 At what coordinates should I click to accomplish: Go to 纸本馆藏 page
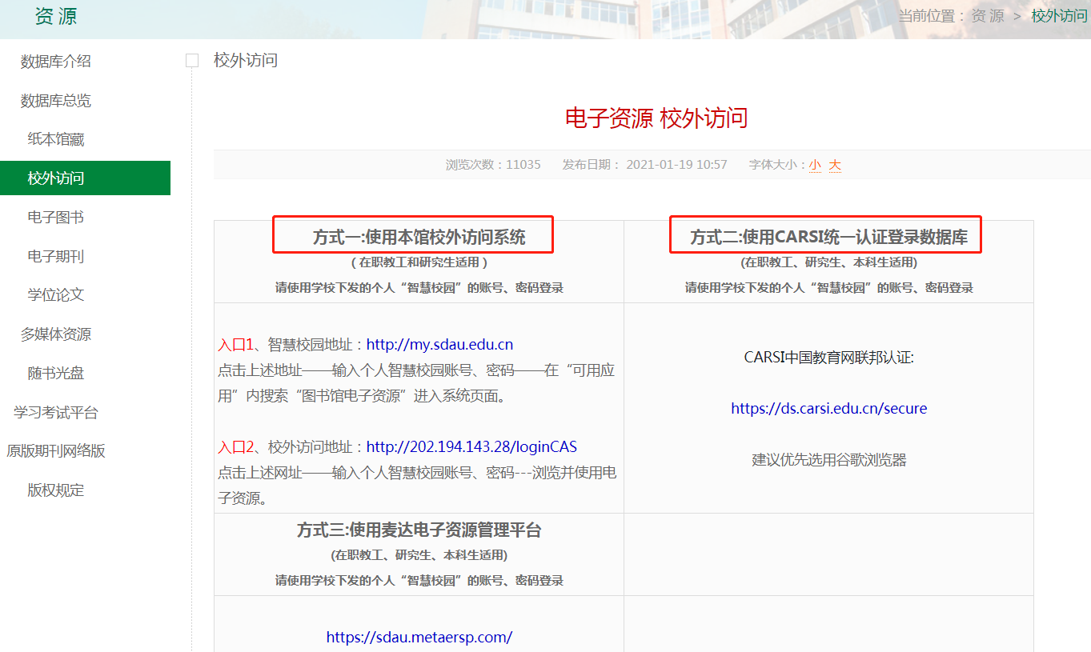pos(55,139)
